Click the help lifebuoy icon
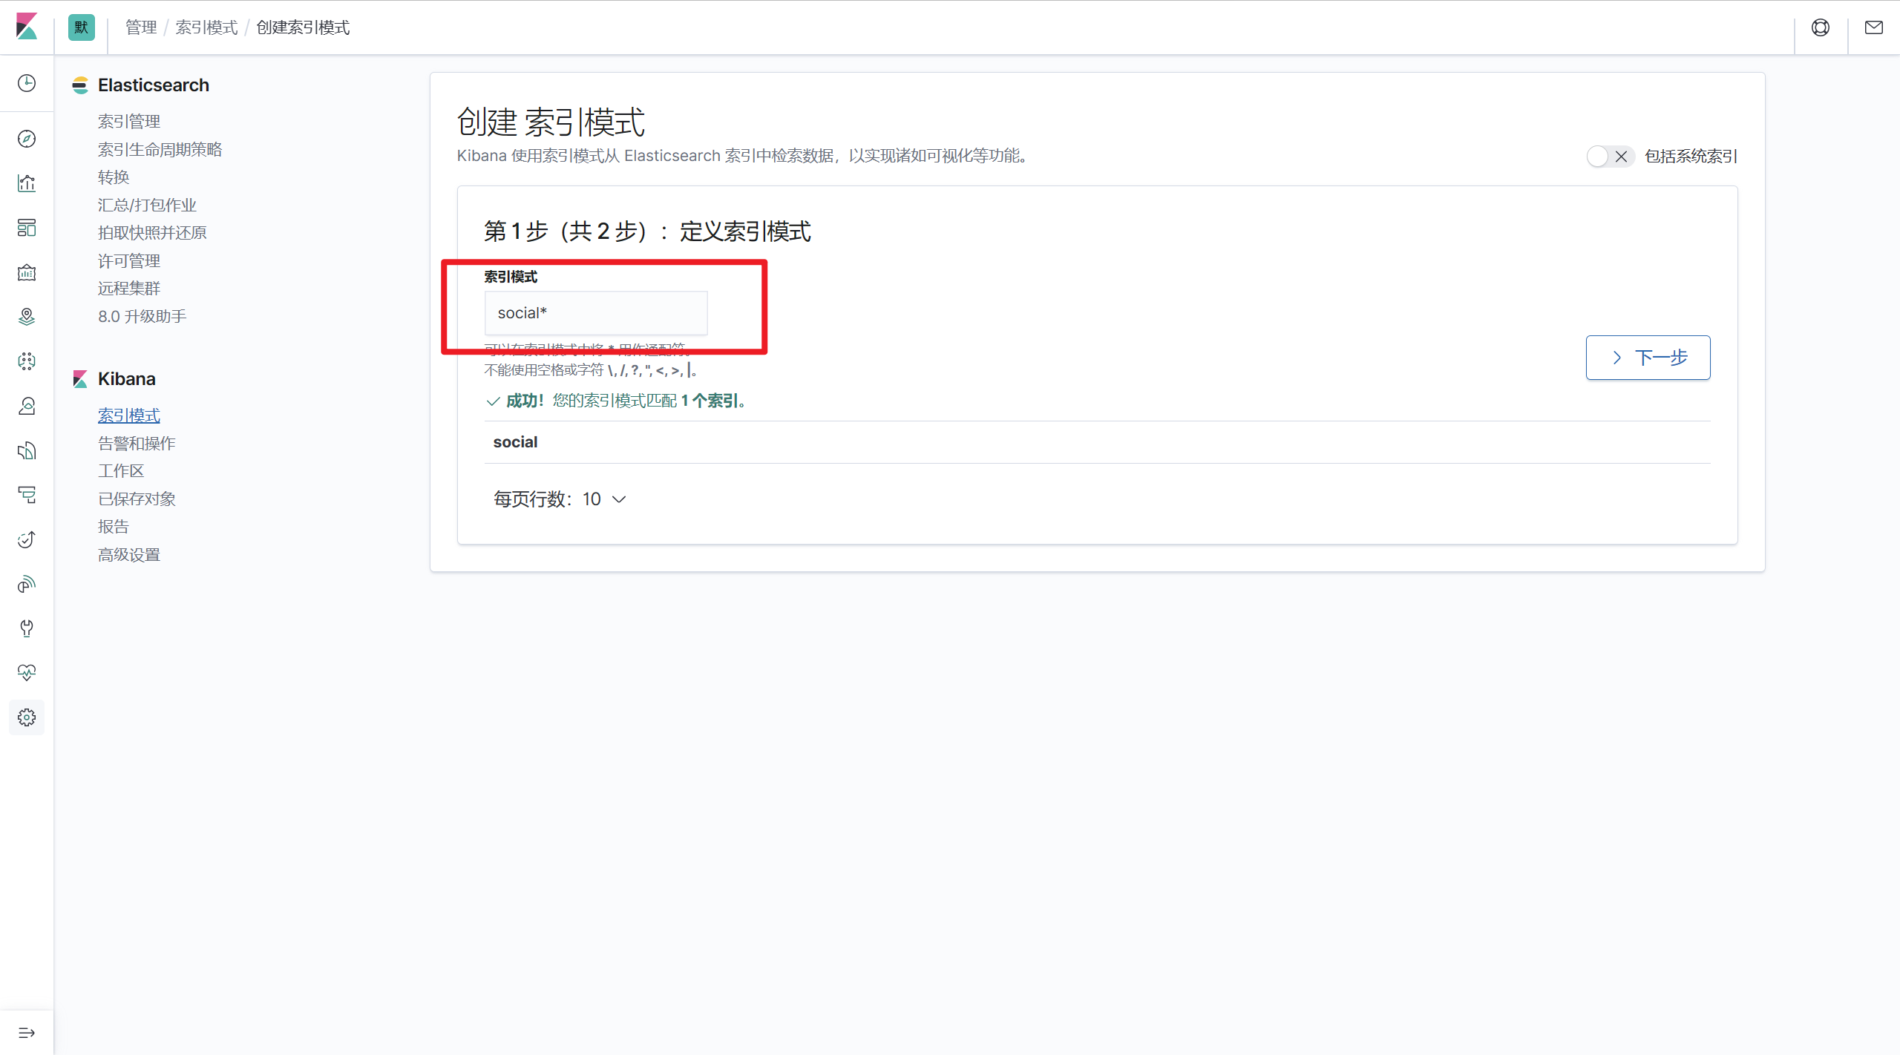The width and height of the screenshot is (1900, 1055). pyautogui.click(x=1820, y=27)
